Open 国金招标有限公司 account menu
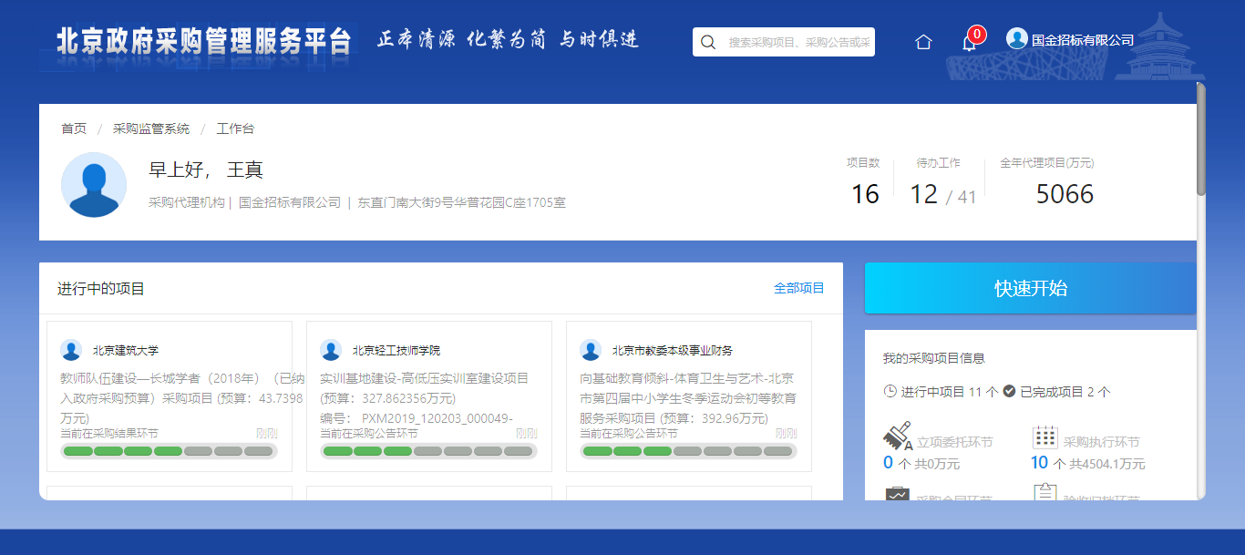 (x=1082, y=40)
